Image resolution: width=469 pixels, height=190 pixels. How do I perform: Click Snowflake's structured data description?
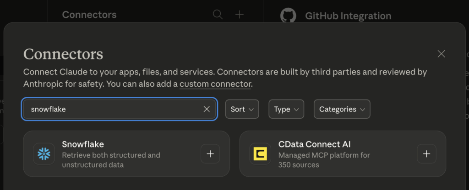[x=111, y=160]
